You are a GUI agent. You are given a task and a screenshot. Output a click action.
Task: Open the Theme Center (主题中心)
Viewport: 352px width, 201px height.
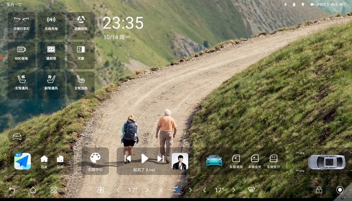coord(95,161)
